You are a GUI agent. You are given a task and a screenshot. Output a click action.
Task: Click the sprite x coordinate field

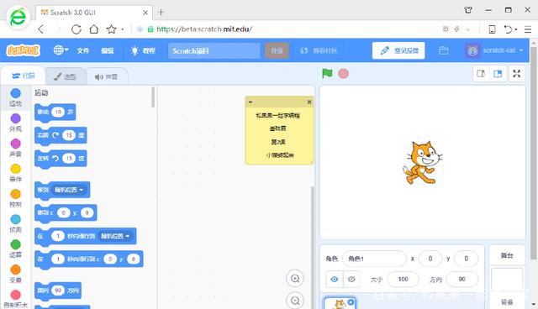tap(430, 259)
